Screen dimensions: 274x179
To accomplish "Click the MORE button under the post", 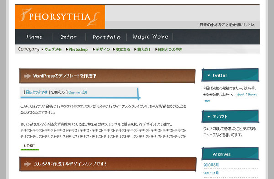I will pyautogui.click(x=30, y=147).
